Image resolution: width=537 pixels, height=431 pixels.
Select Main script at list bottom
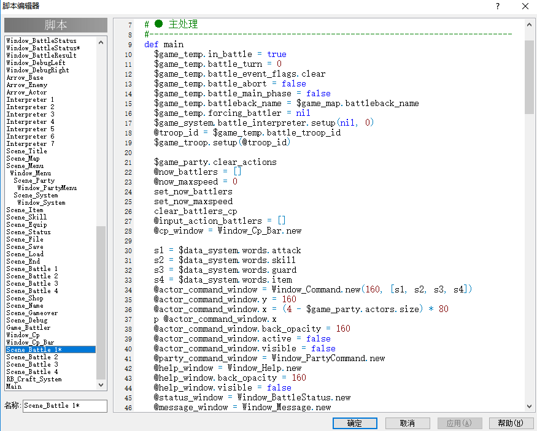pos(14,386)
